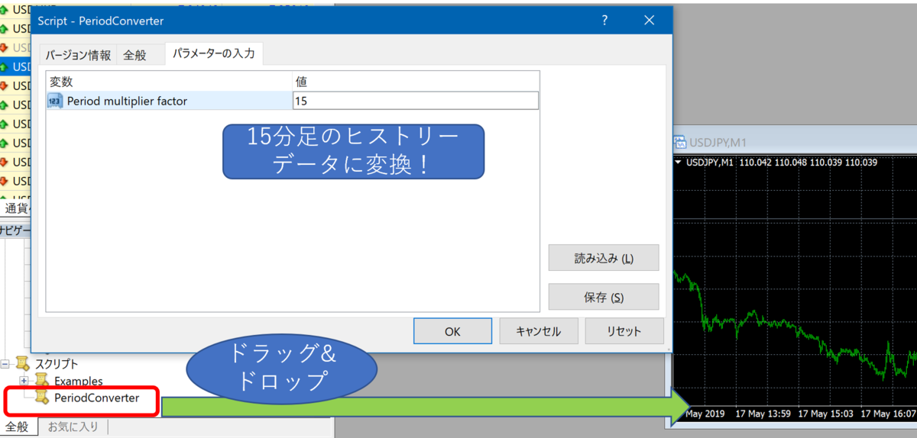Click the 17 May 15:03 time label

tap(826, 414)
